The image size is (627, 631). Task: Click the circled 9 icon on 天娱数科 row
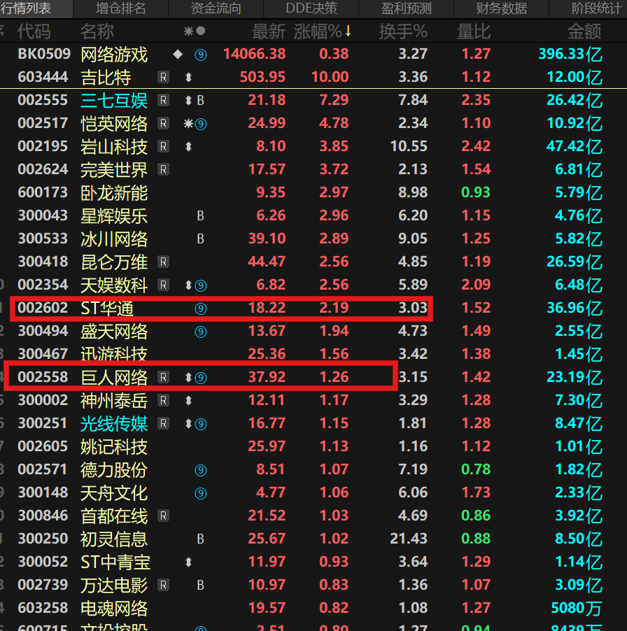click(200, 285)
